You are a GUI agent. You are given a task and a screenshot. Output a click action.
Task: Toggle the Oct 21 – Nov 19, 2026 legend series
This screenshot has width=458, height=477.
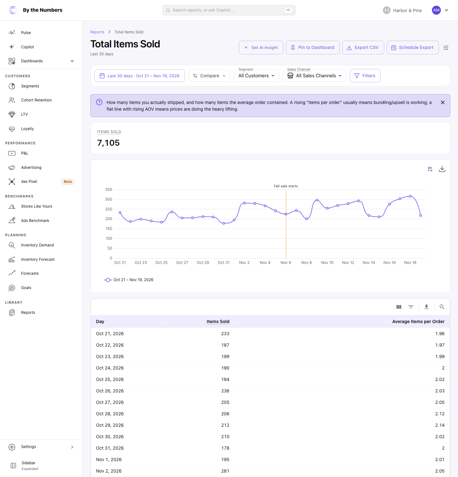tap(129, 280)
